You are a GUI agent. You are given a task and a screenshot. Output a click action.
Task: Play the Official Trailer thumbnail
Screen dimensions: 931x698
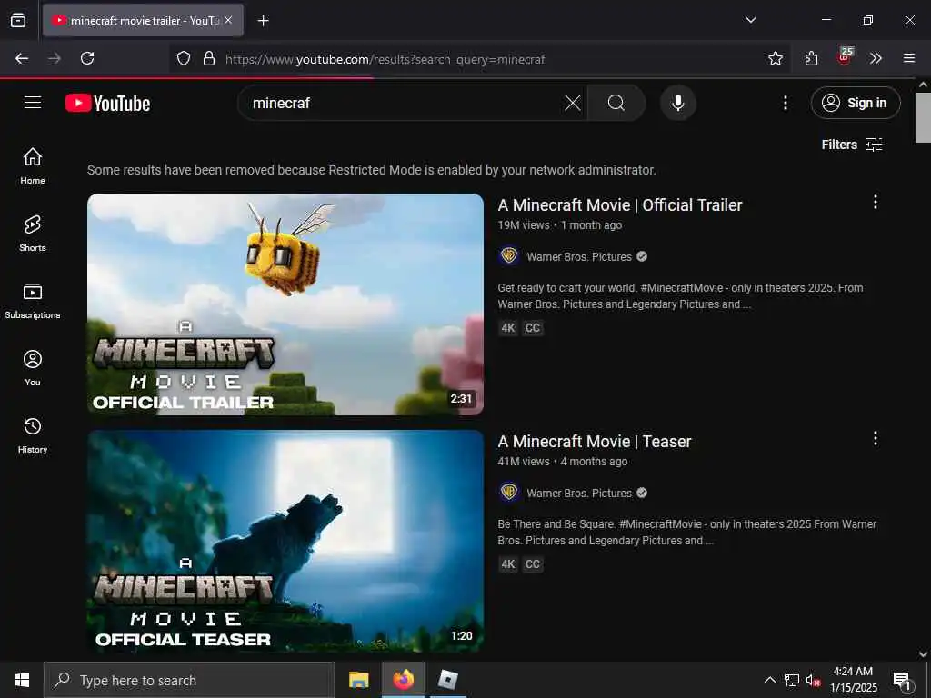[x=285, y=304]
